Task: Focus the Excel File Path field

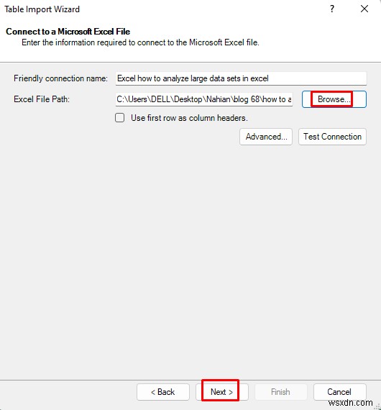Action: (204, 99)
